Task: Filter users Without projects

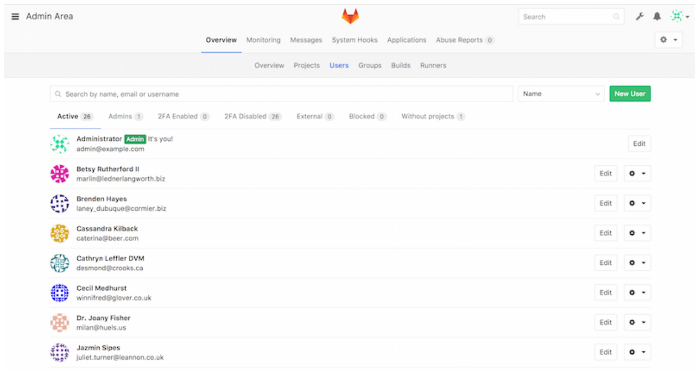Action: tap(433, 117)
